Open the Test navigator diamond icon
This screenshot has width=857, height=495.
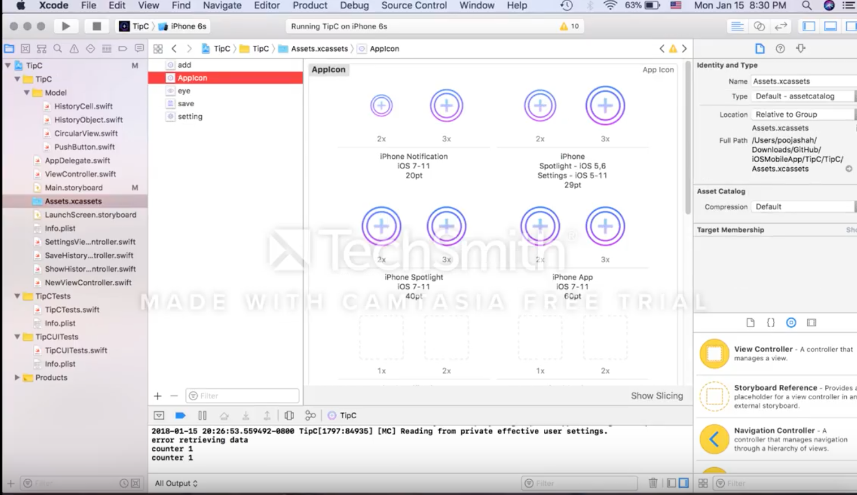point(90,49)
